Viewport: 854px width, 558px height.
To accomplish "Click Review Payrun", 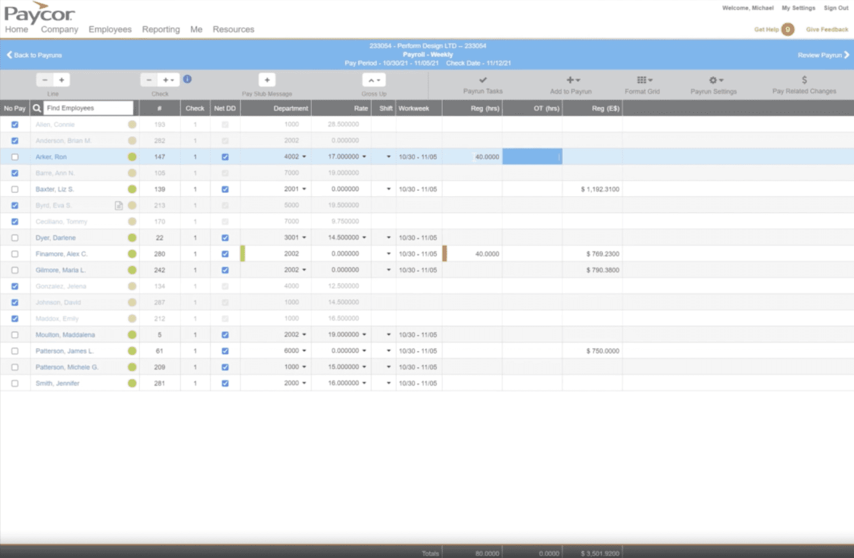I will pos(822,55).
